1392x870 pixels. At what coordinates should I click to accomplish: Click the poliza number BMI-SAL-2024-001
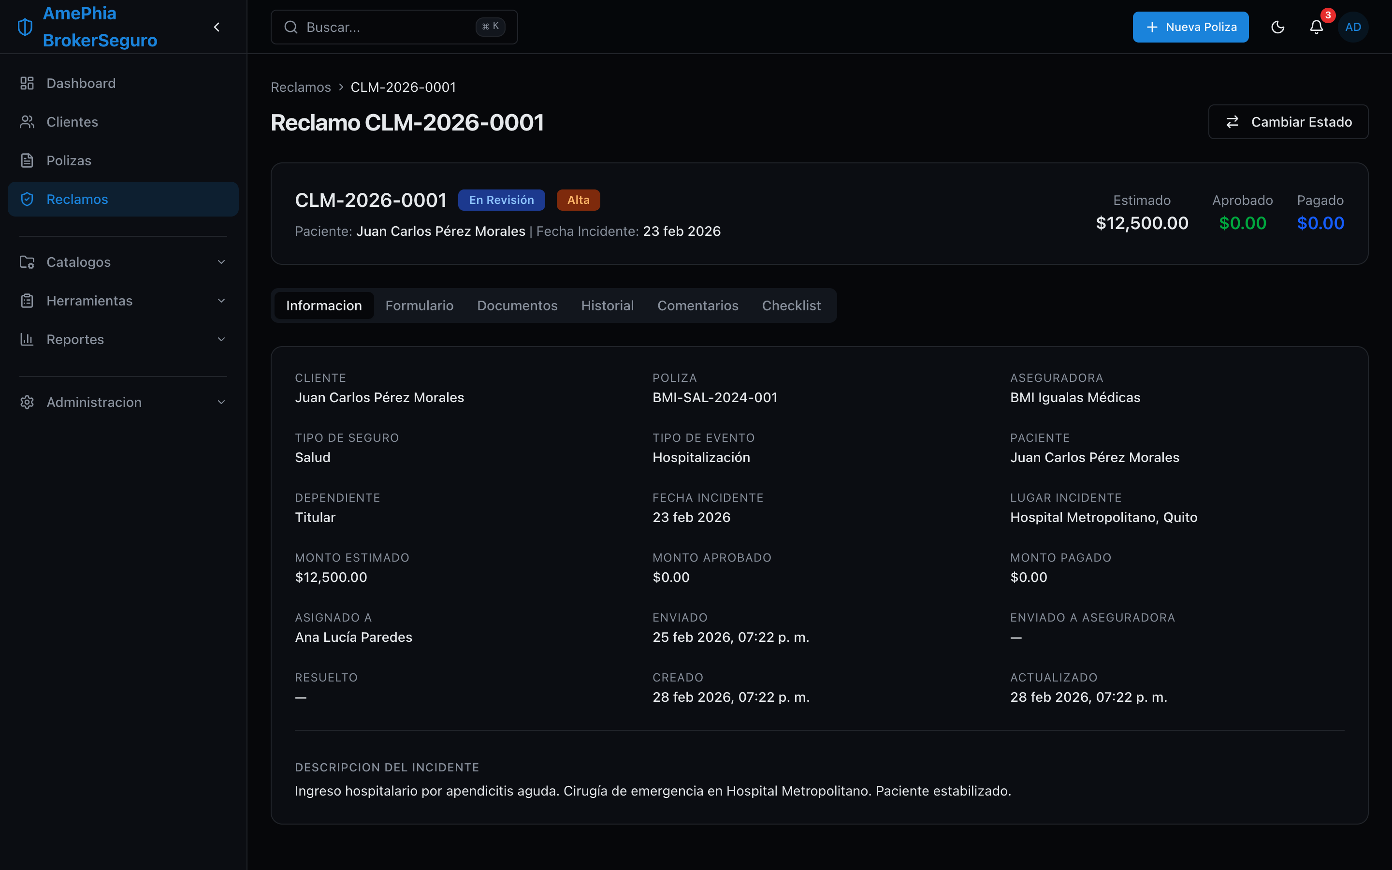coord(714,398)
